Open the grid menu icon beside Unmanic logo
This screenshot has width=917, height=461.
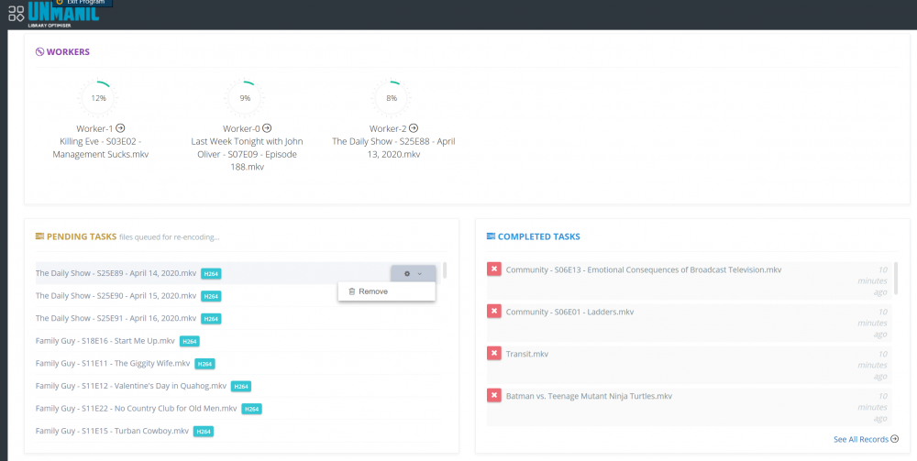click(x=17, y=14)
